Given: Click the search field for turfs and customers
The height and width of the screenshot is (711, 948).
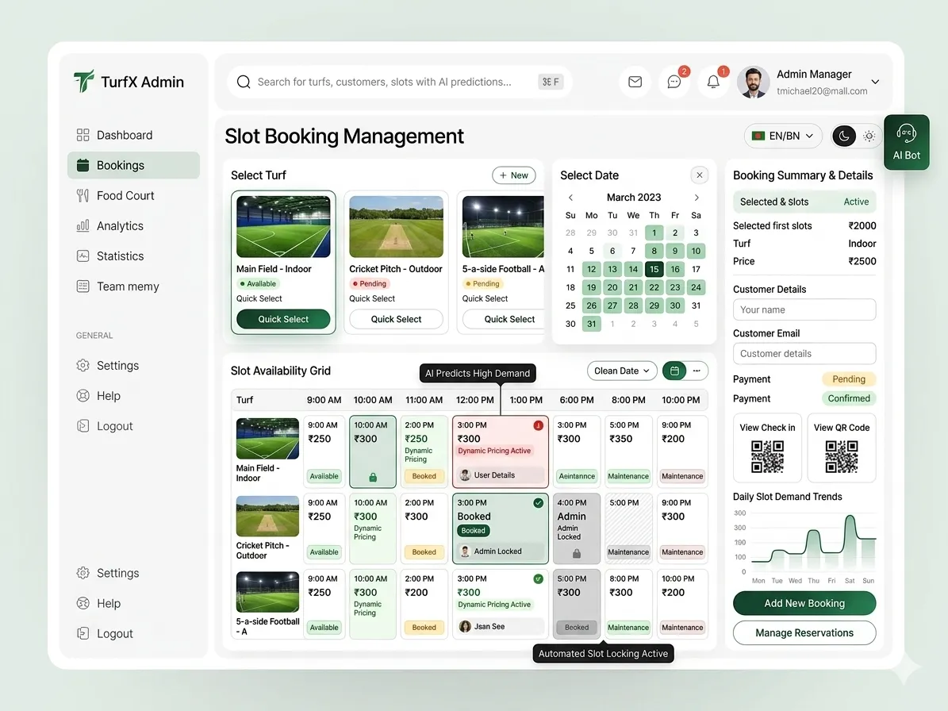Looking at the screenshot, I should 399,82.
